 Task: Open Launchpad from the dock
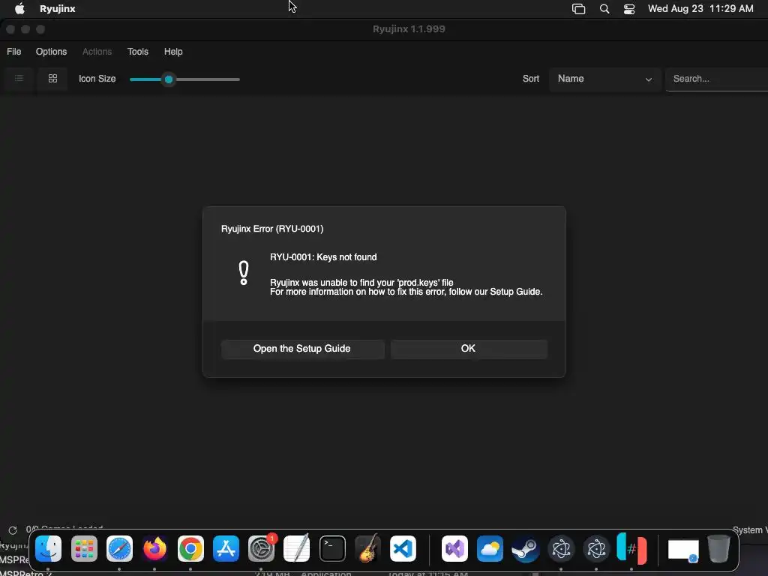coord(84,548)
